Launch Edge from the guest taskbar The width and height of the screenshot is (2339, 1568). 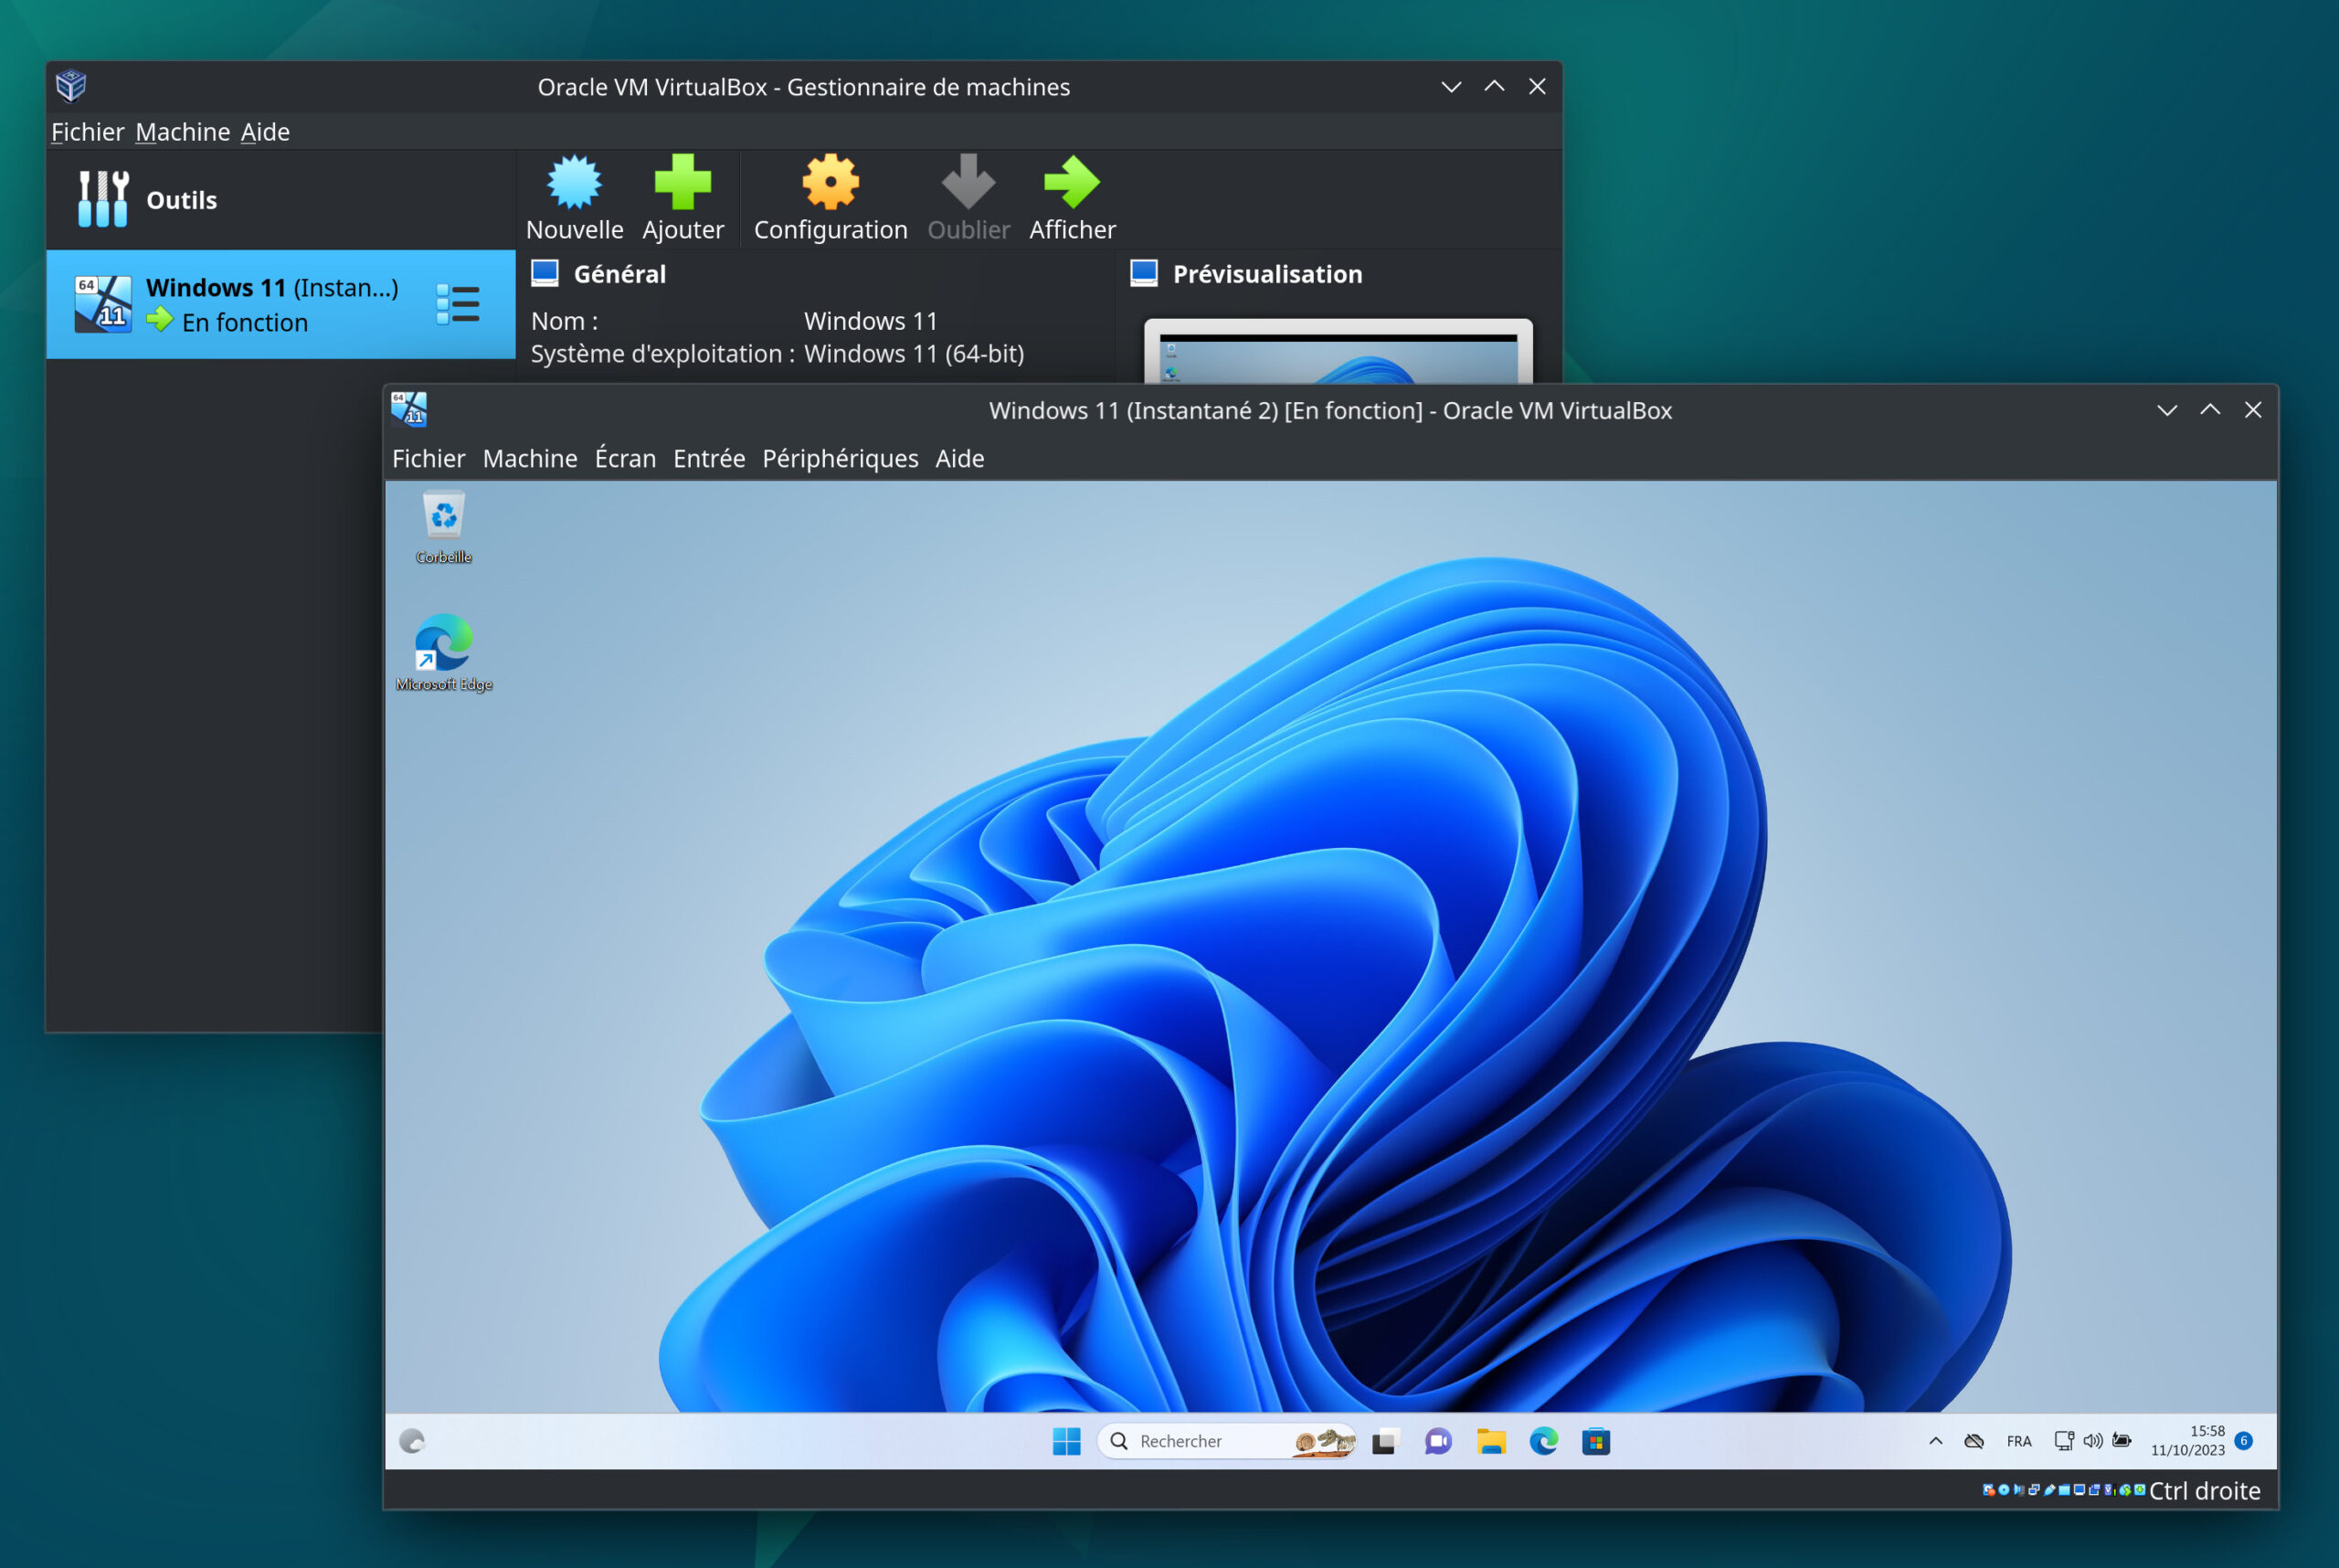pos(1544,1442)
